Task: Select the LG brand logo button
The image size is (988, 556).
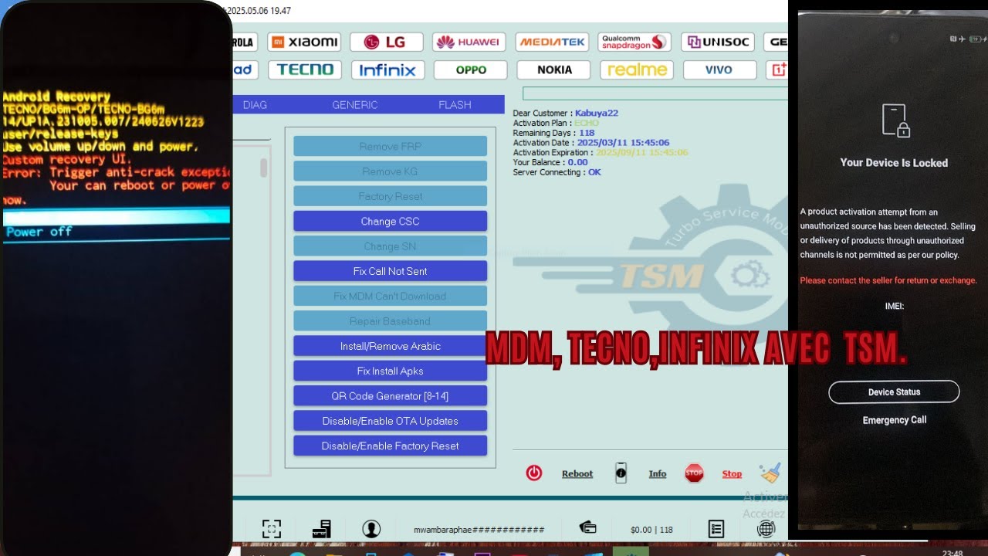Action: coord(386,42)
